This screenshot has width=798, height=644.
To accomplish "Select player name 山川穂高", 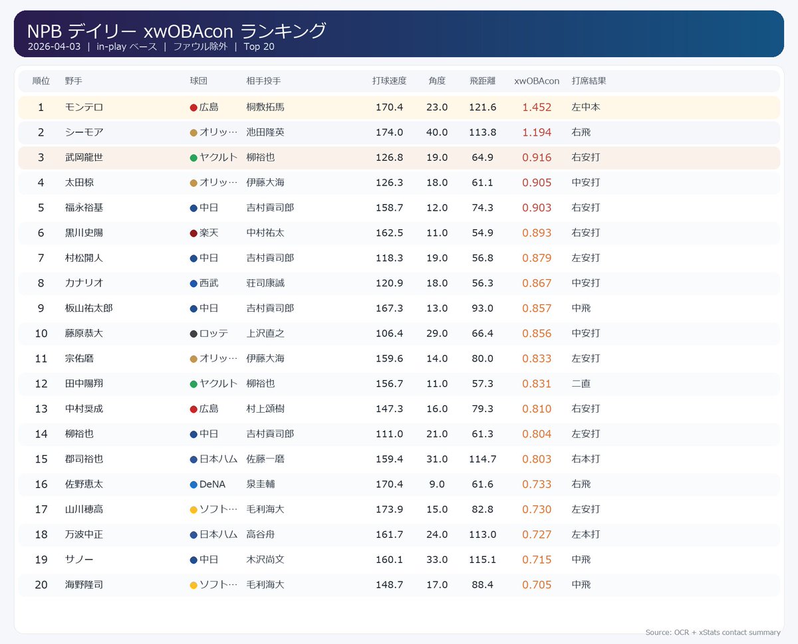I will pyautogui.click(x=84, y=509).
